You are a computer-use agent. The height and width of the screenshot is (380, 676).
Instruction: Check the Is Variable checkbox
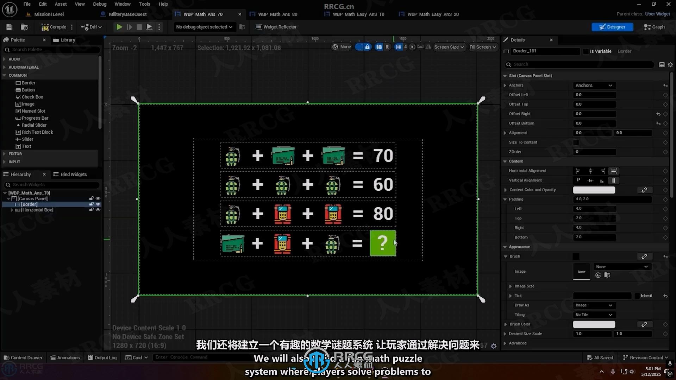[x=586, y=51]
